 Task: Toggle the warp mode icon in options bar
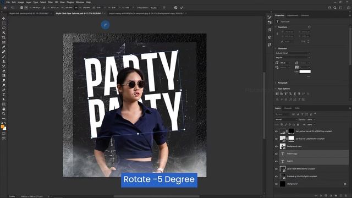click(164, 8)
